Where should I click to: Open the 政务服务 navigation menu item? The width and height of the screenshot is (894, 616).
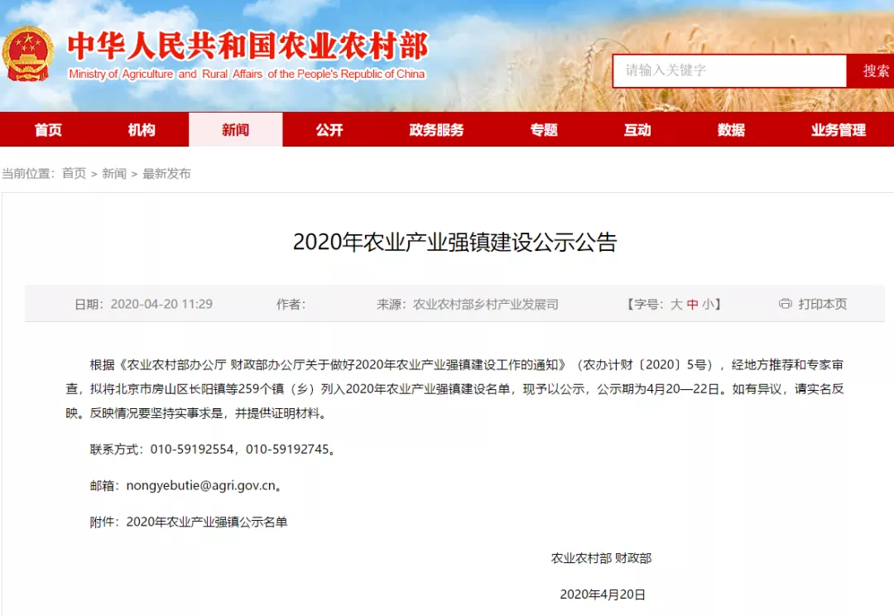point(437,129)
